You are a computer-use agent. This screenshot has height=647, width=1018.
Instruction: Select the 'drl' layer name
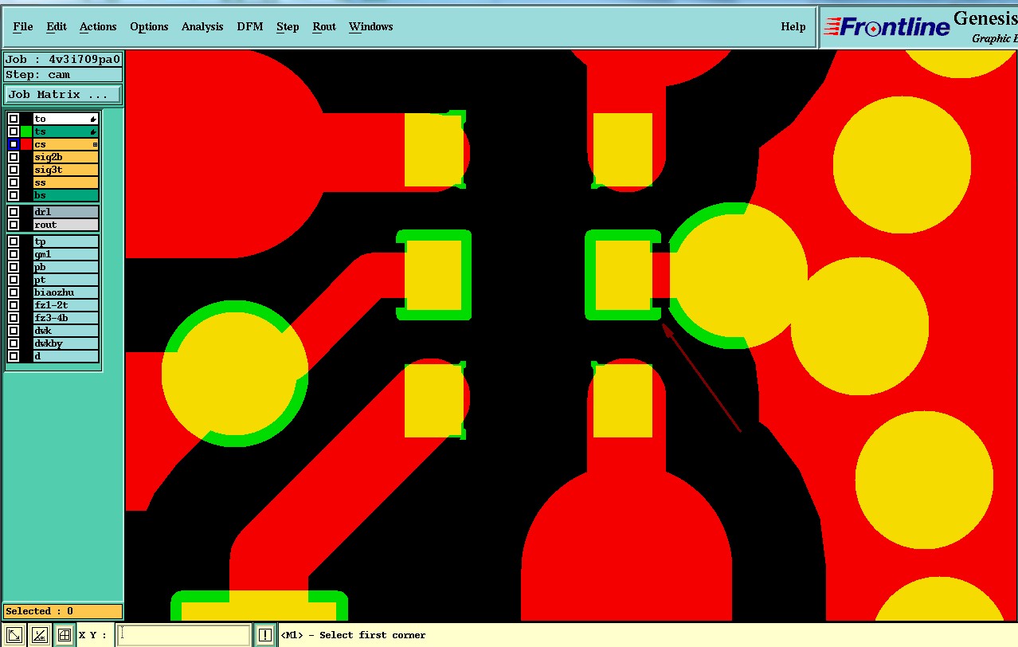pos(66,212)
